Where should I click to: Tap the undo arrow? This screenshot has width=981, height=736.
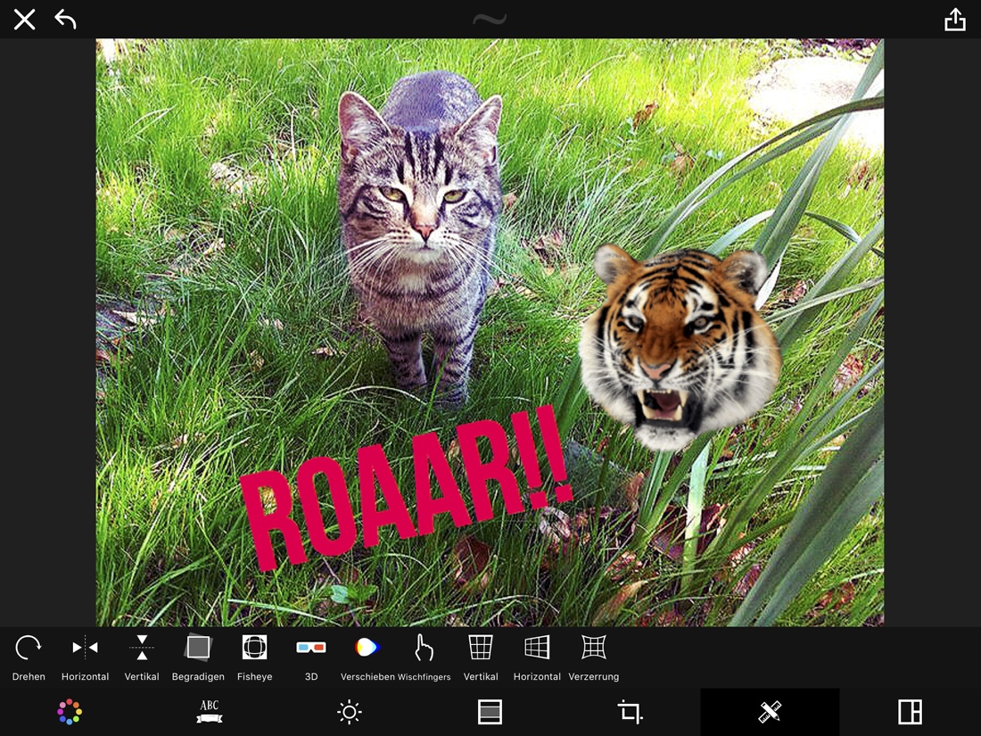66,20
